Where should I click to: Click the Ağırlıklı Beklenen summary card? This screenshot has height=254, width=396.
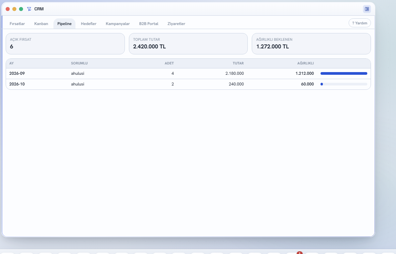pyautogui.click(x=311, y=44)
